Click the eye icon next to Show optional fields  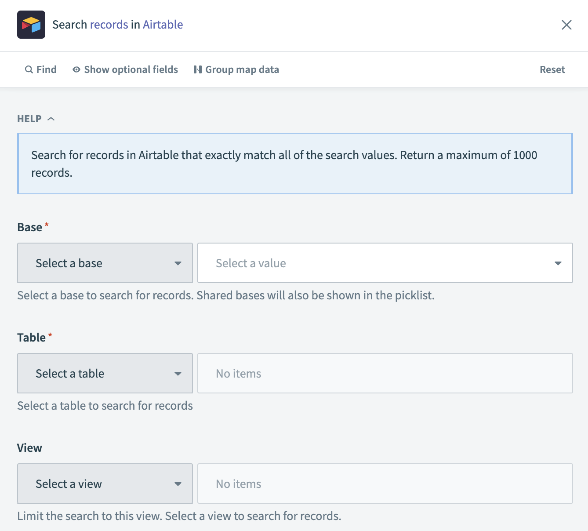click(x=76, y=69)
